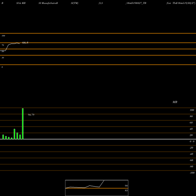Image resolution: width=196 pixels, height=196 pixels.
Task: Click the 98 label in the mini chart
Action: click(x=126, y=186)
